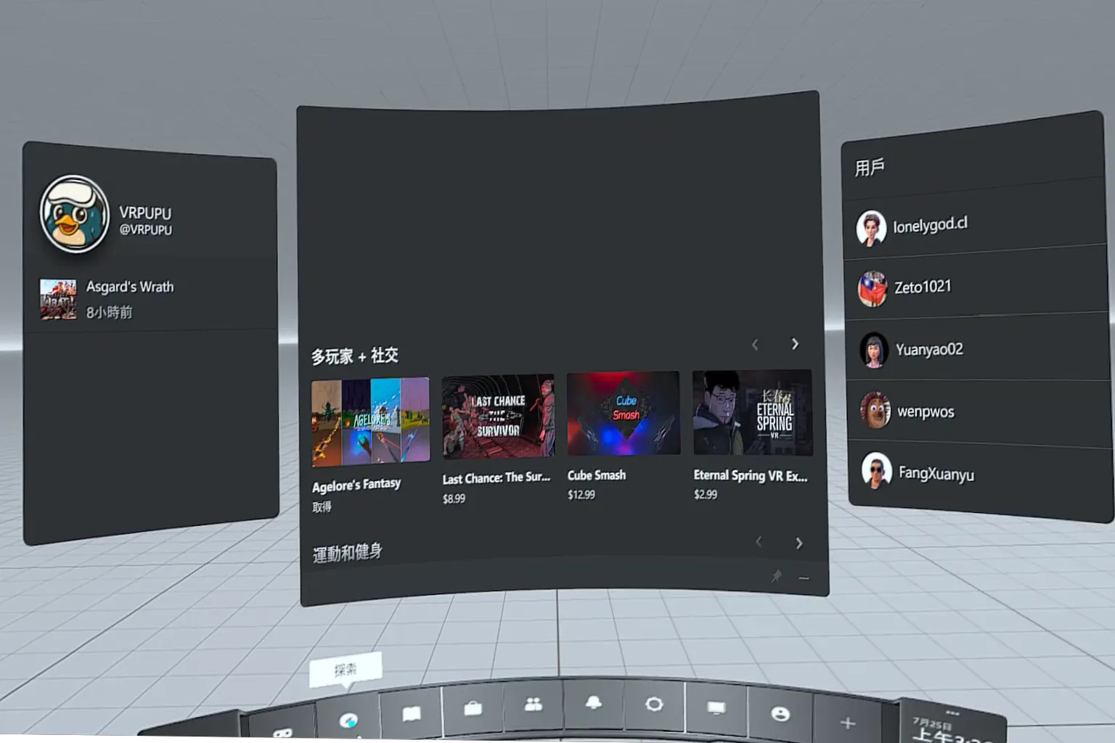Click the VRPUPU profile avatar

pos(74,215)
